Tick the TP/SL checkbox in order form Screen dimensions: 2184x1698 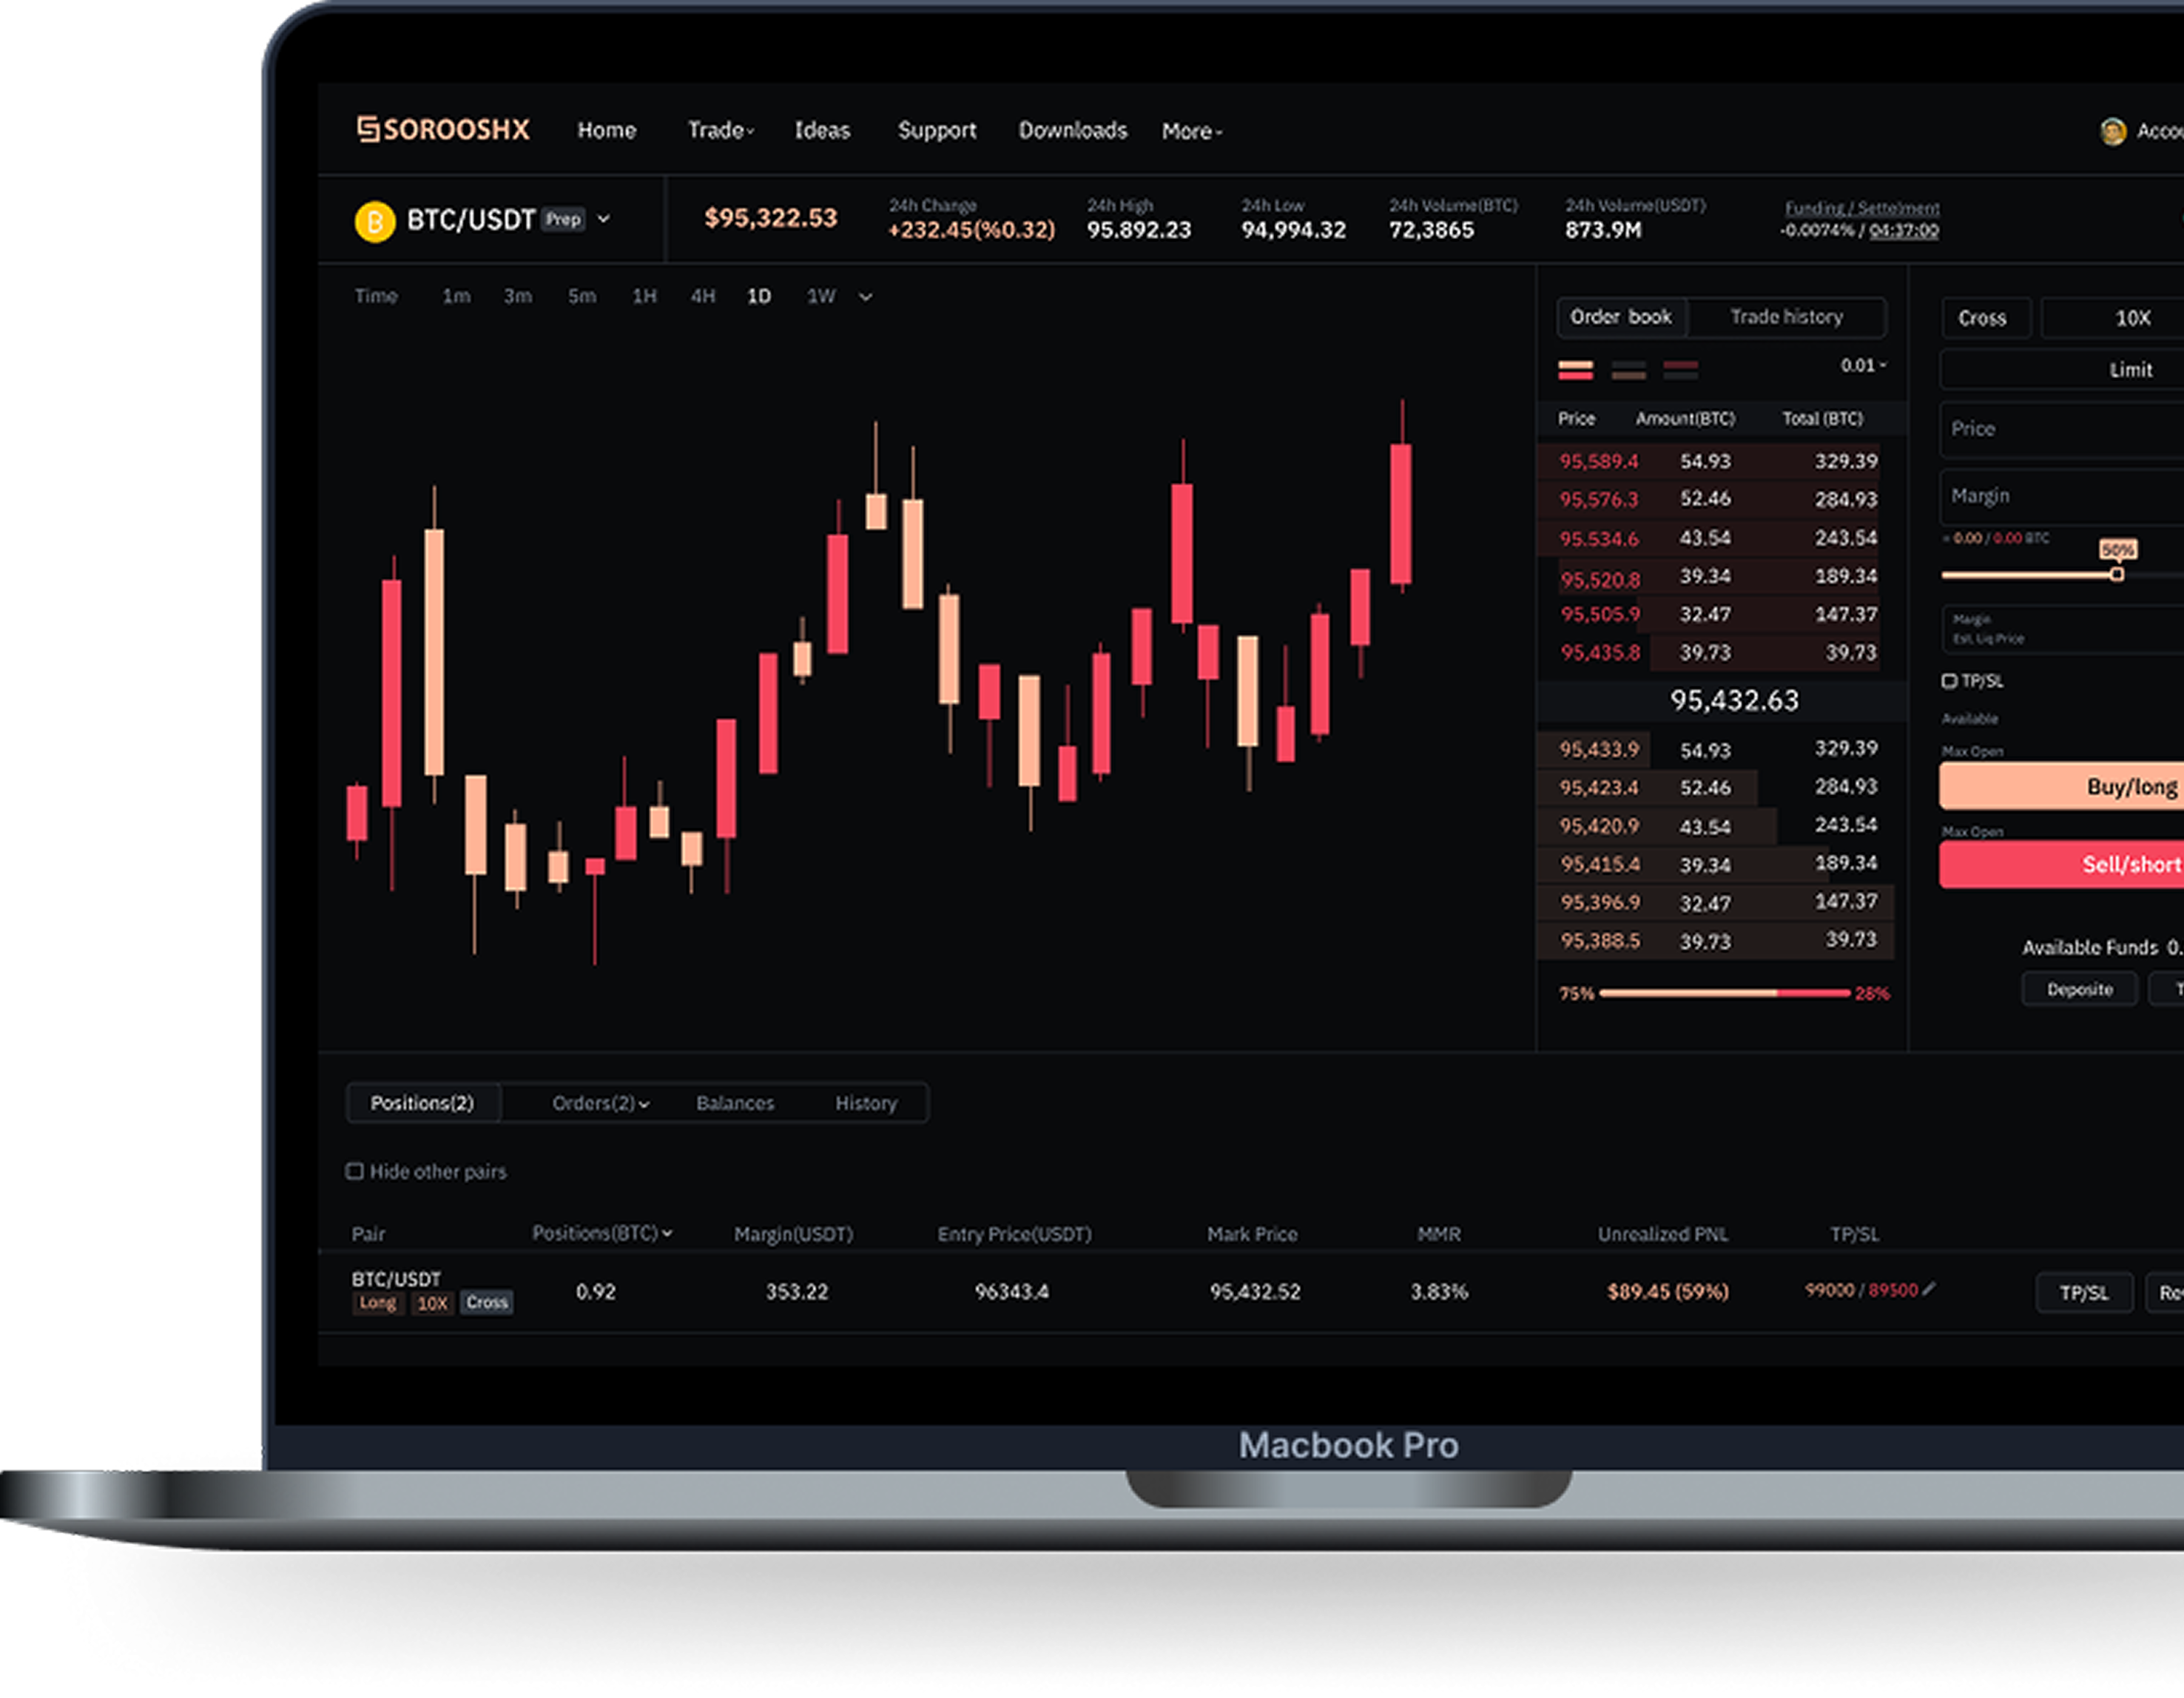(x=1949, y=680)
